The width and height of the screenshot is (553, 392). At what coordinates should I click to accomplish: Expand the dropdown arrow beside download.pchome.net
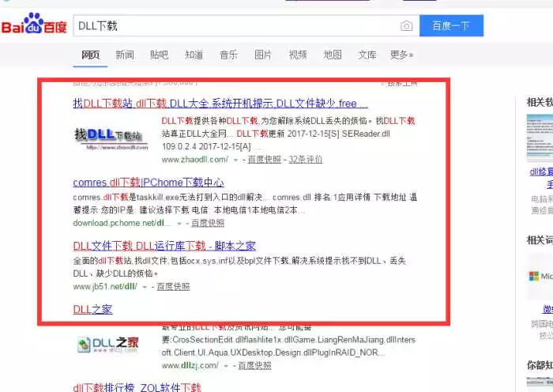(179, 224)
